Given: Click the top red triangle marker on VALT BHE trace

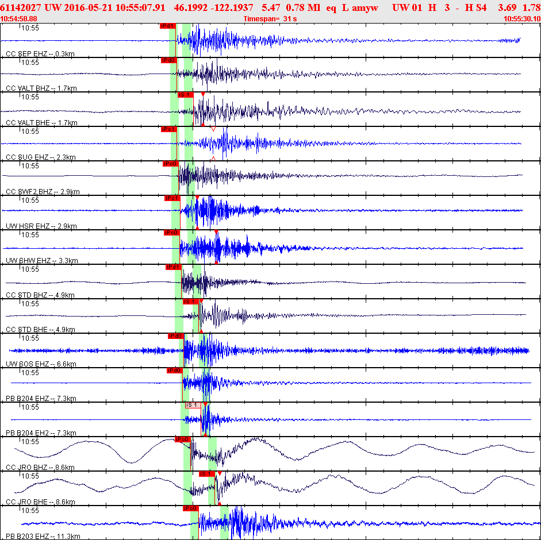Looking at the screenshot, I should pyautogui.click(x=203, y=94).
